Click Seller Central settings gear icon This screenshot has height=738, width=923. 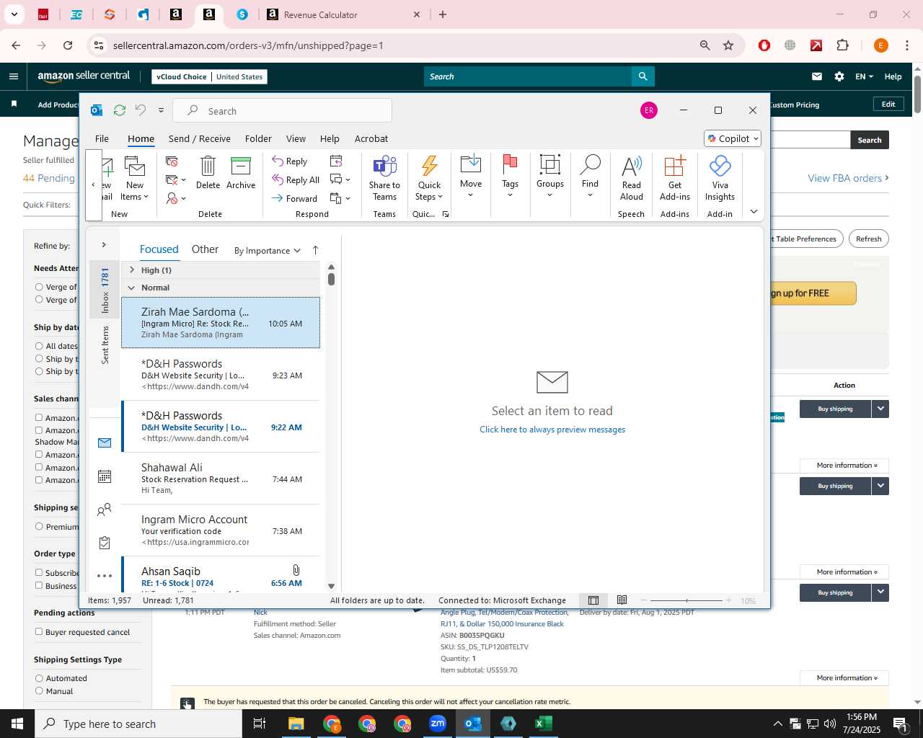click(x=839, y=76)
